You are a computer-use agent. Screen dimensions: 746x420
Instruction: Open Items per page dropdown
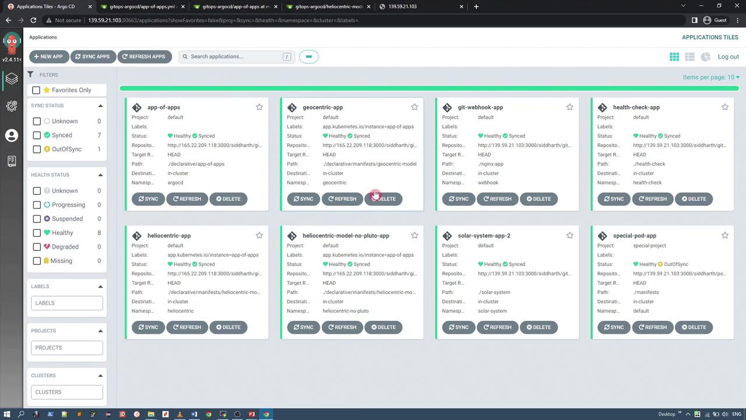[x=711, y=77]
